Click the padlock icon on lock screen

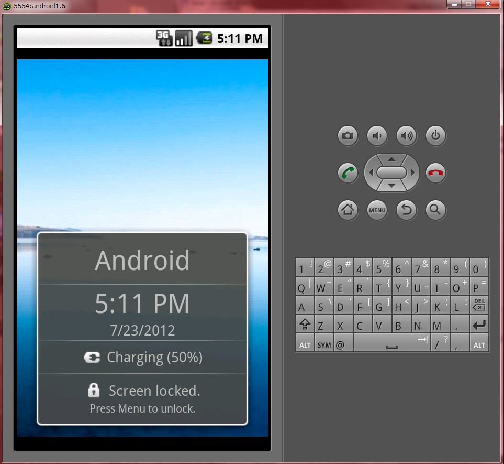[94, 390]
